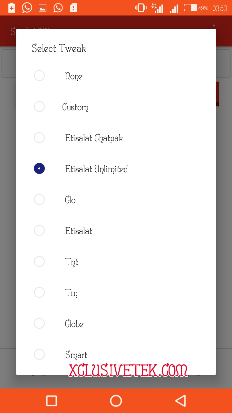Tap the Android home circle icon
Image resolution: width=232 pixels, height=413 pixels.
pyautogui.click(x=116, y=401)
